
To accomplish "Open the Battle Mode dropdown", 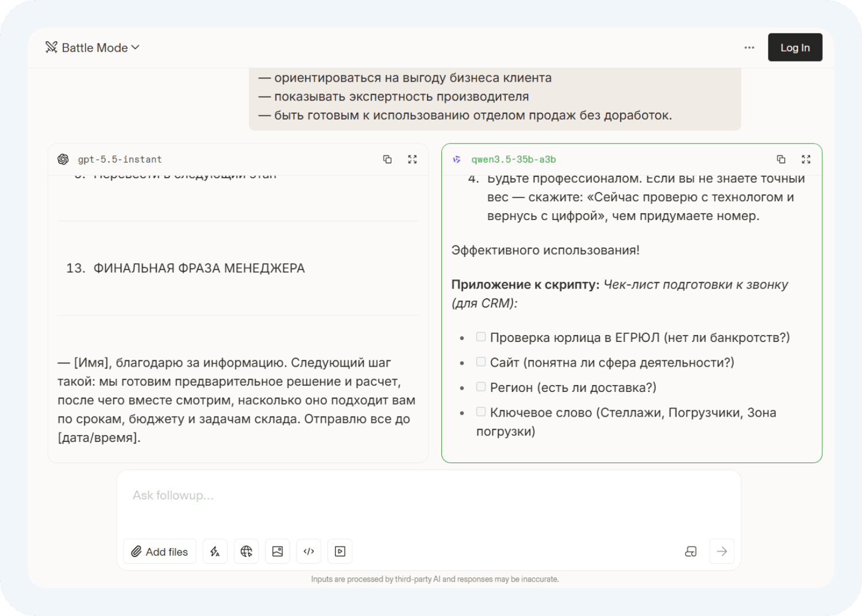I will pos(93,48).
